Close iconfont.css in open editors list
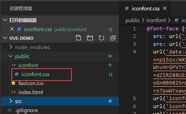186x114 pixels. point(12,29)
